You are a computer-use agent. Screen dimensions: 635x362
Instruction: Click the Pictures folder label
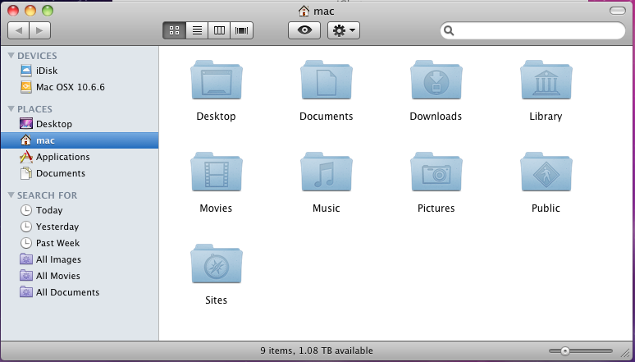[x=436, y=208]
